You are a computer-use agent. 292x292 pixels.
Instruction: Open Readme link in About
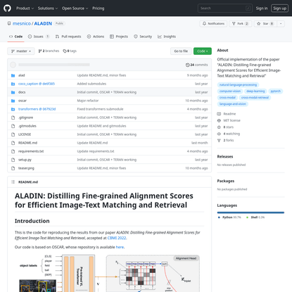[227, 114]
